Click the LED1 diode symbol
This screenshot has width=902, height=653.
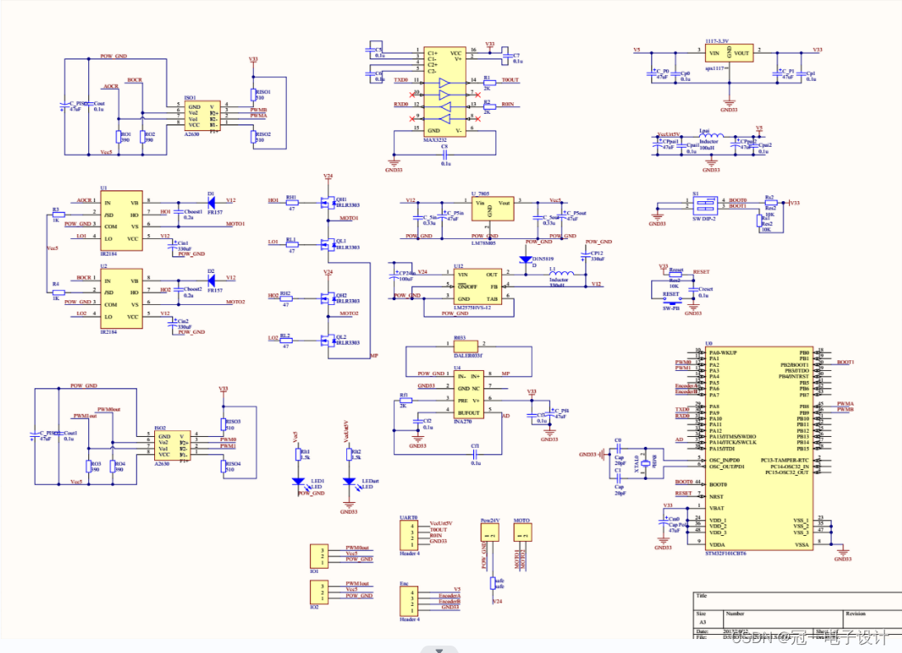[x=298, y=482]
